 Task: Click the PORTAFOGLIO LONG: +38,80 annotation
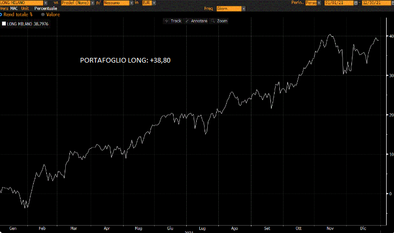tap(125, 60)
